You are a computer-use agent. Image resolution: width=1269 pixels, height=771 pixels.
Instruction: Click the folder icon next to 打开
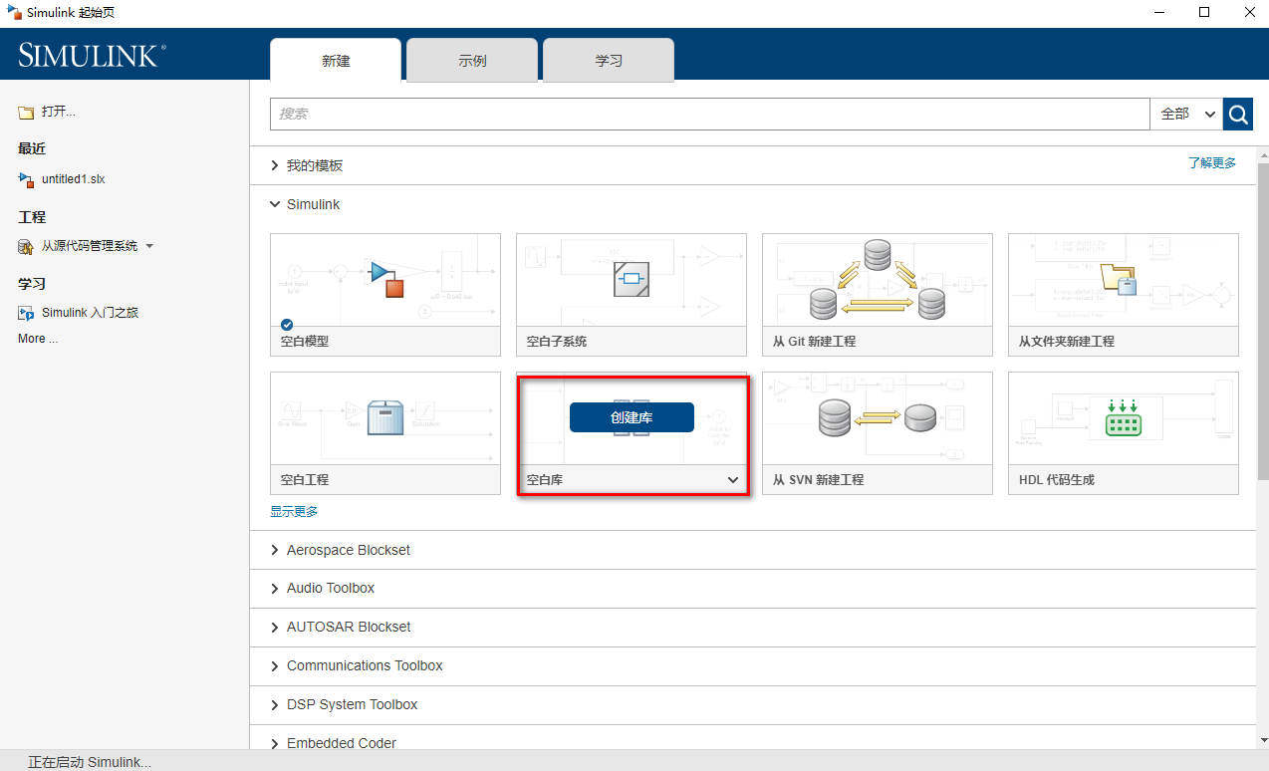[26, 112]
